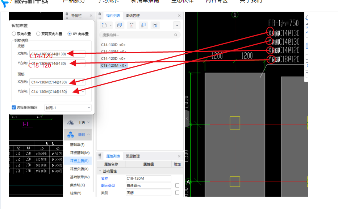The image size is (338, 209).
Task: Click the toolbar overflow more button
Action: [x=177, y=25]
